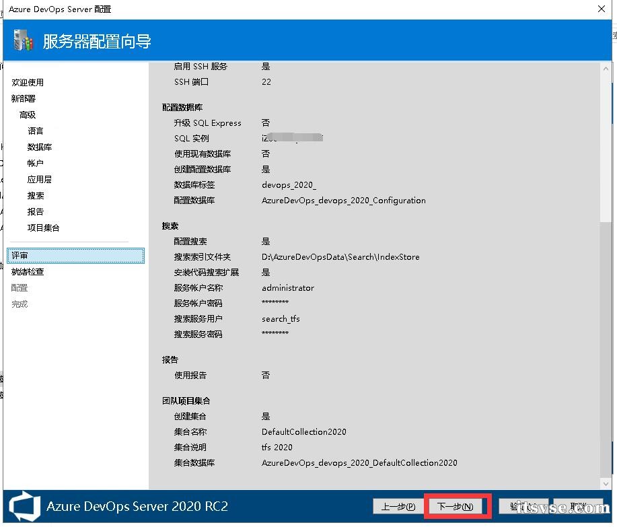Click the AzureDevOps_devops_2020_DefaultCollection2020 database value

click(359, 463)
